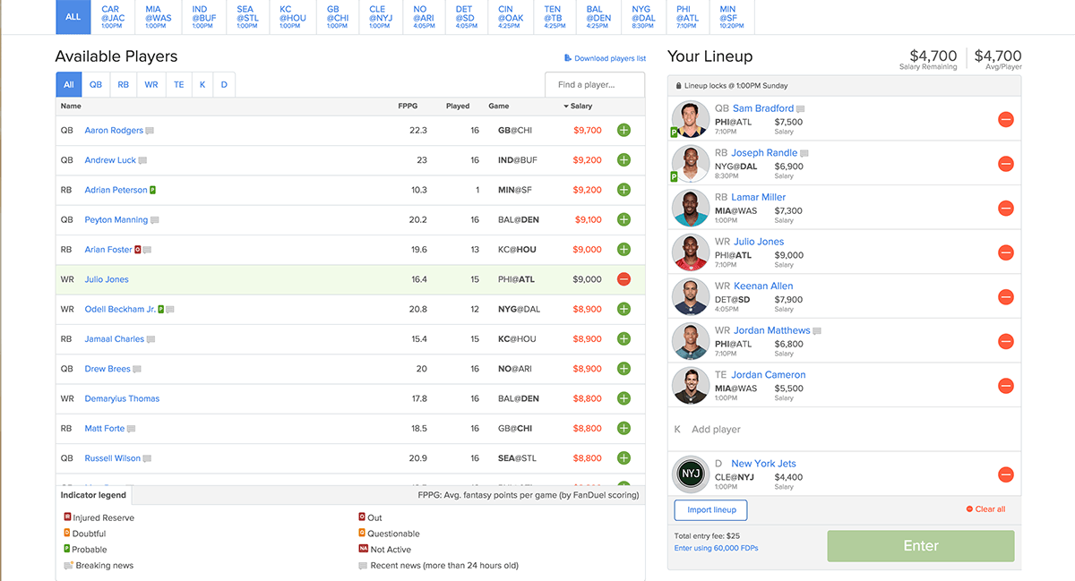Enter using 60,000 FDPs link

(x=716, y=548)
